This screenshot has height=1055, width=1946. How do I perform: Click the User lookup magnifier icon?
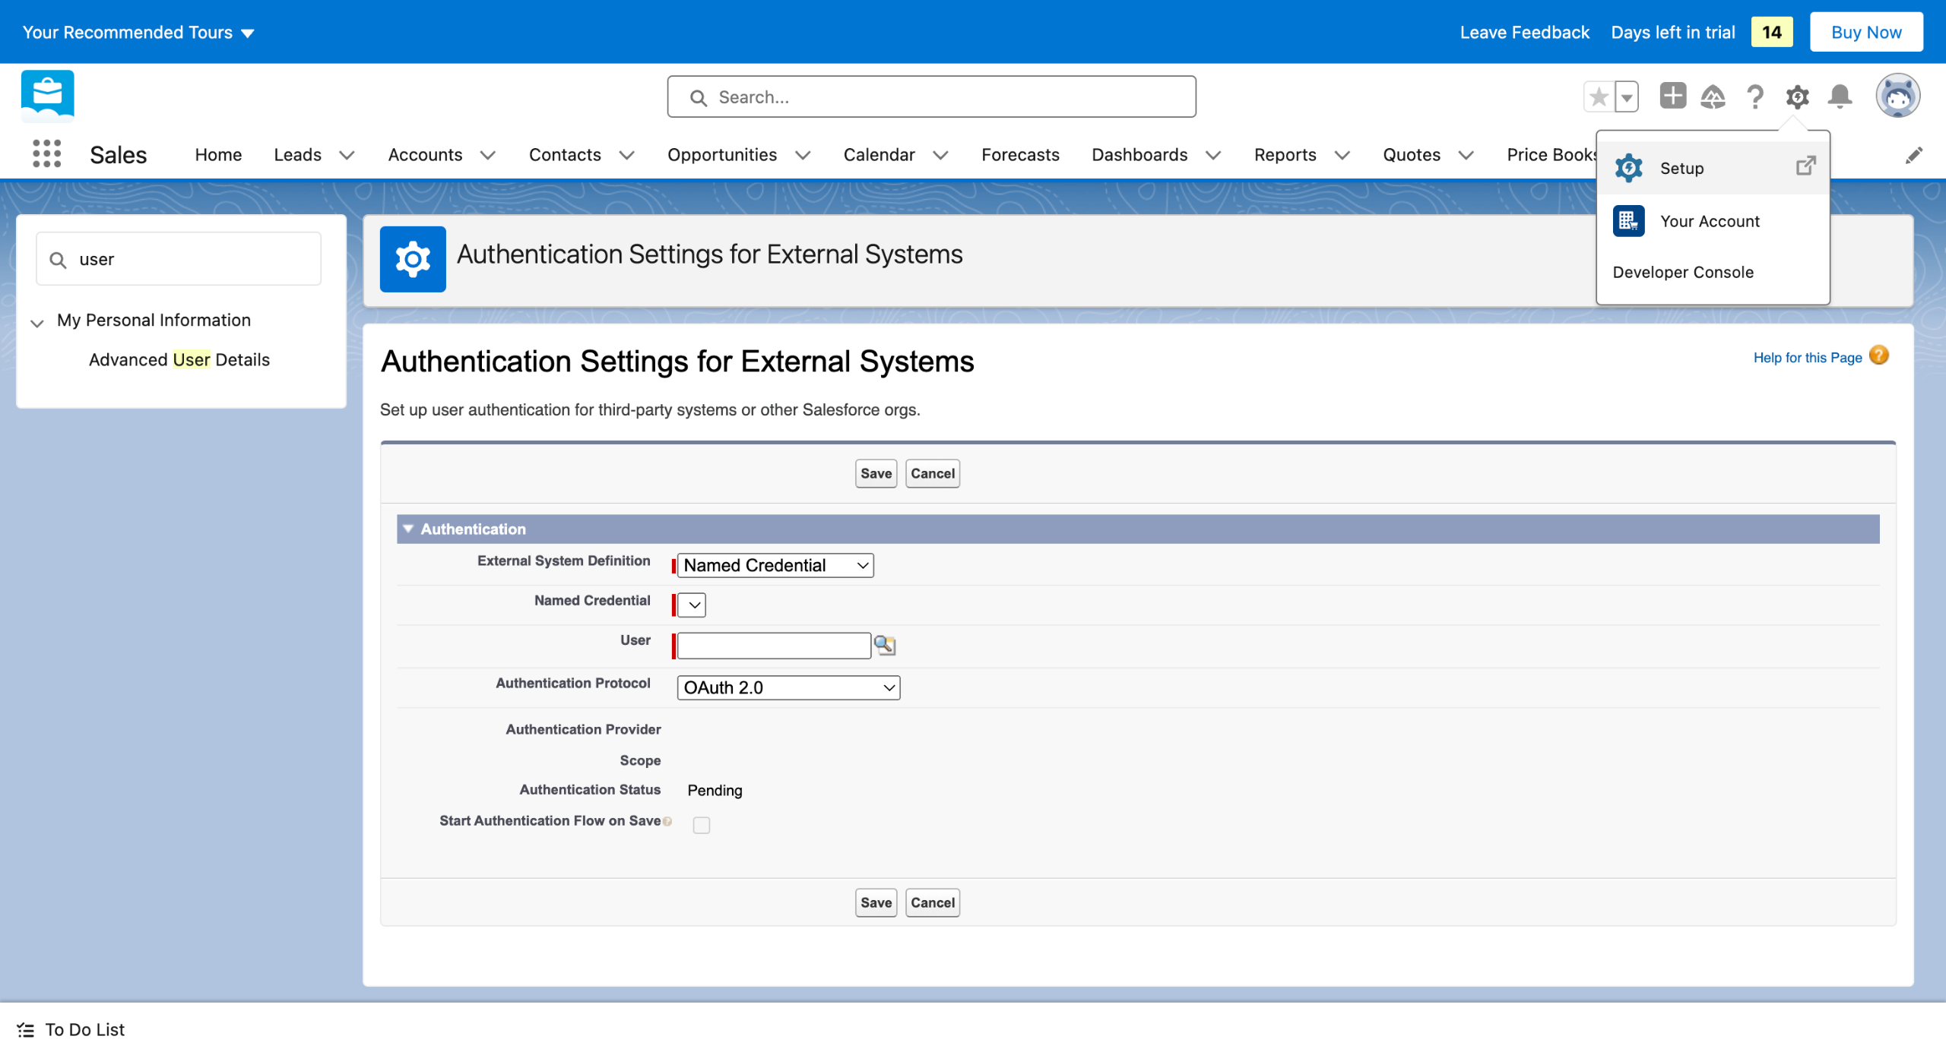point(885,646)
